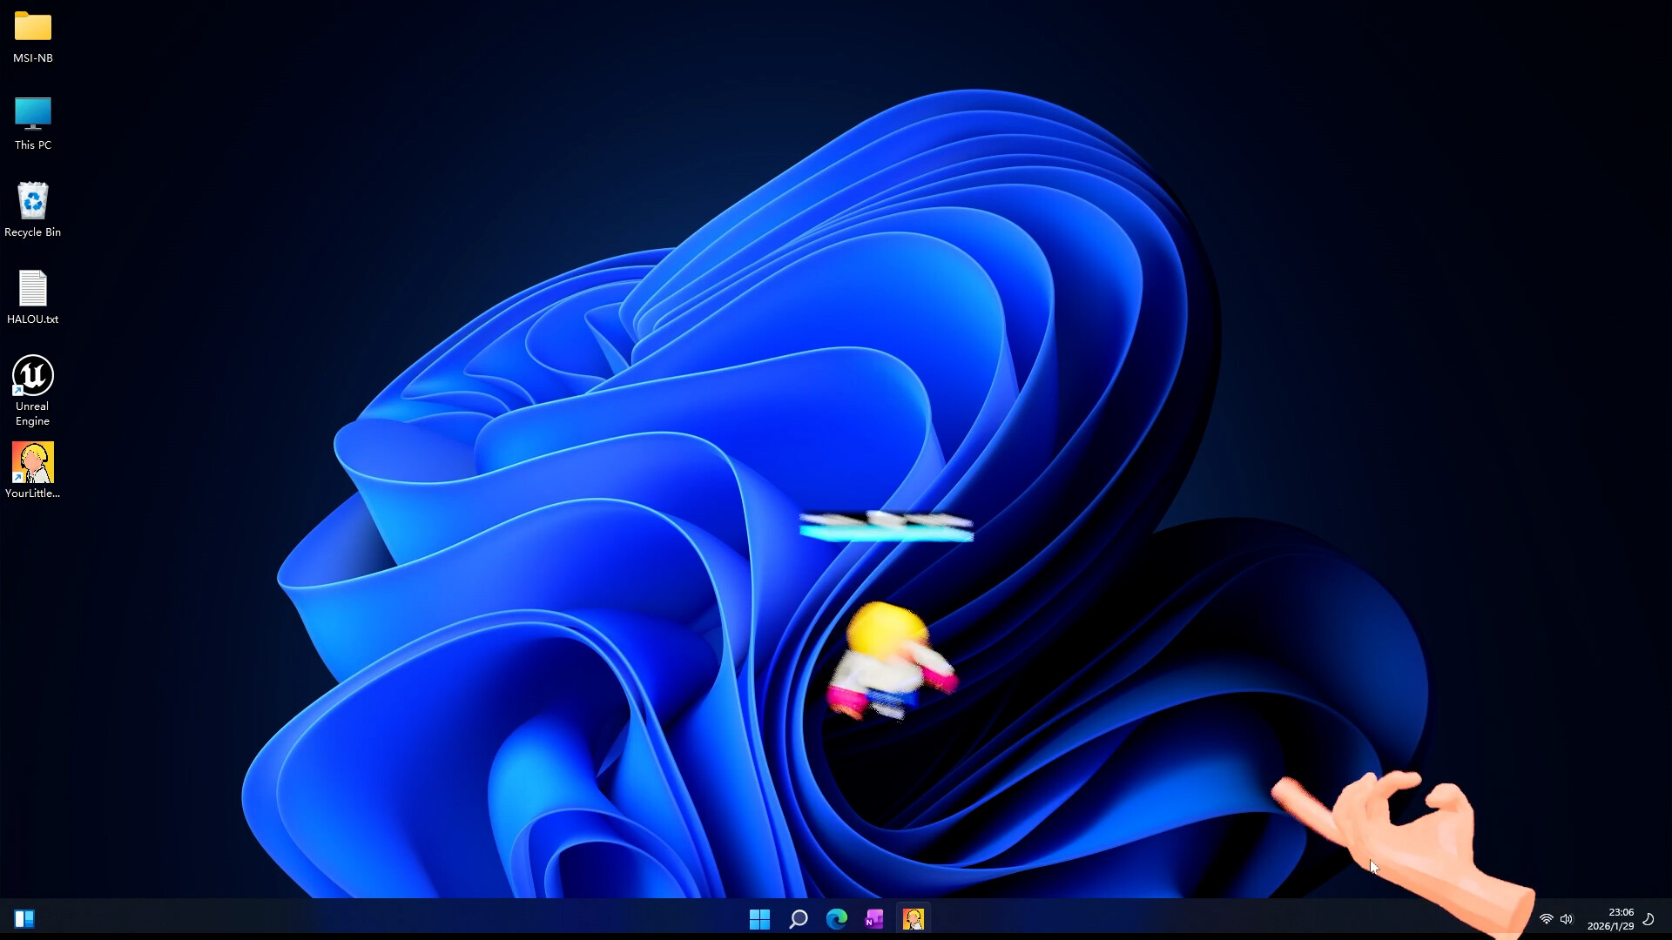
Task: Select the Recycle Bin icon
Action: 33,201
